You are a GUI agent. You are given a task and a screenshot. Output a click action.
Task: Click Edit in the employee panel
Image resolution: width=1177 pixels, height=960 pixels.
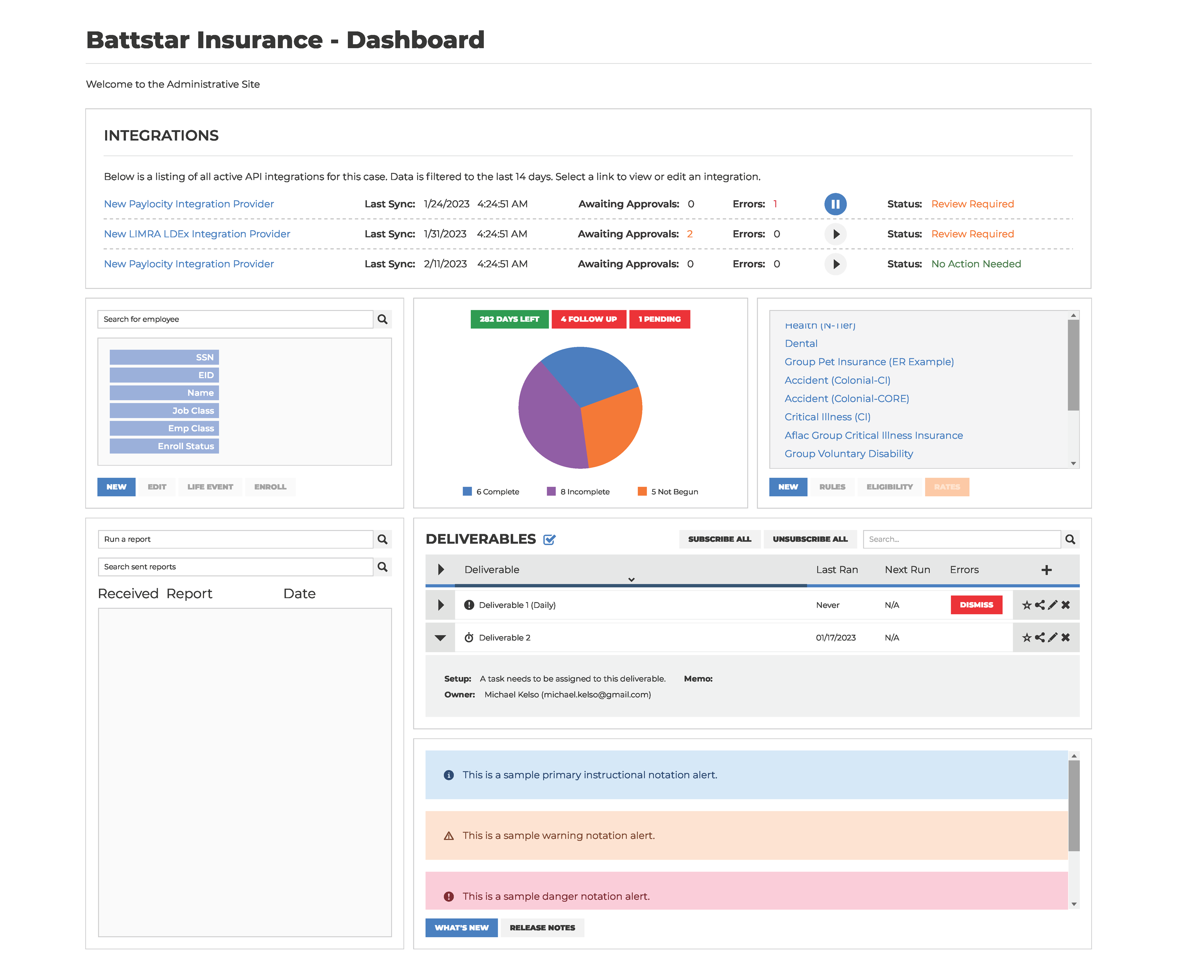point(157,487)
